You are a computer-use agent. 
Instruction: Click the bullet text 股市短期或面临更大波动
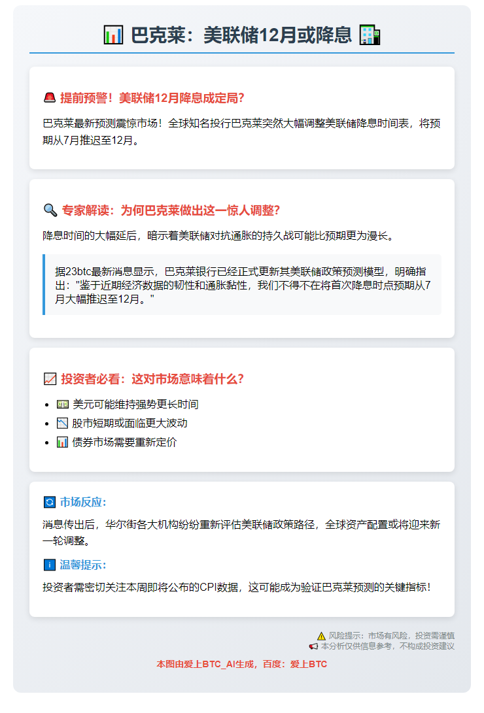[130, 423]
